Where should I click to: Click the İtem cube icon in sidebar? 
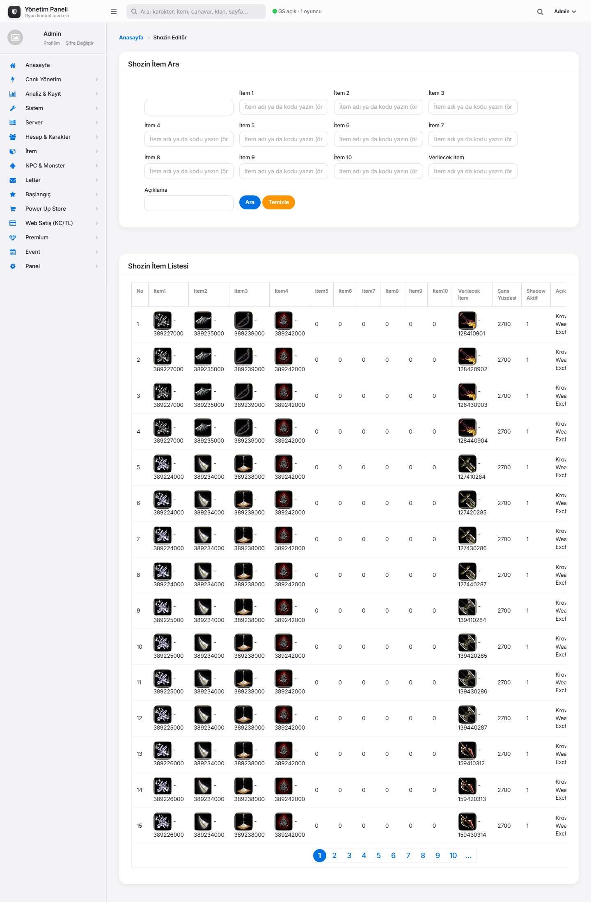(13, 151)
